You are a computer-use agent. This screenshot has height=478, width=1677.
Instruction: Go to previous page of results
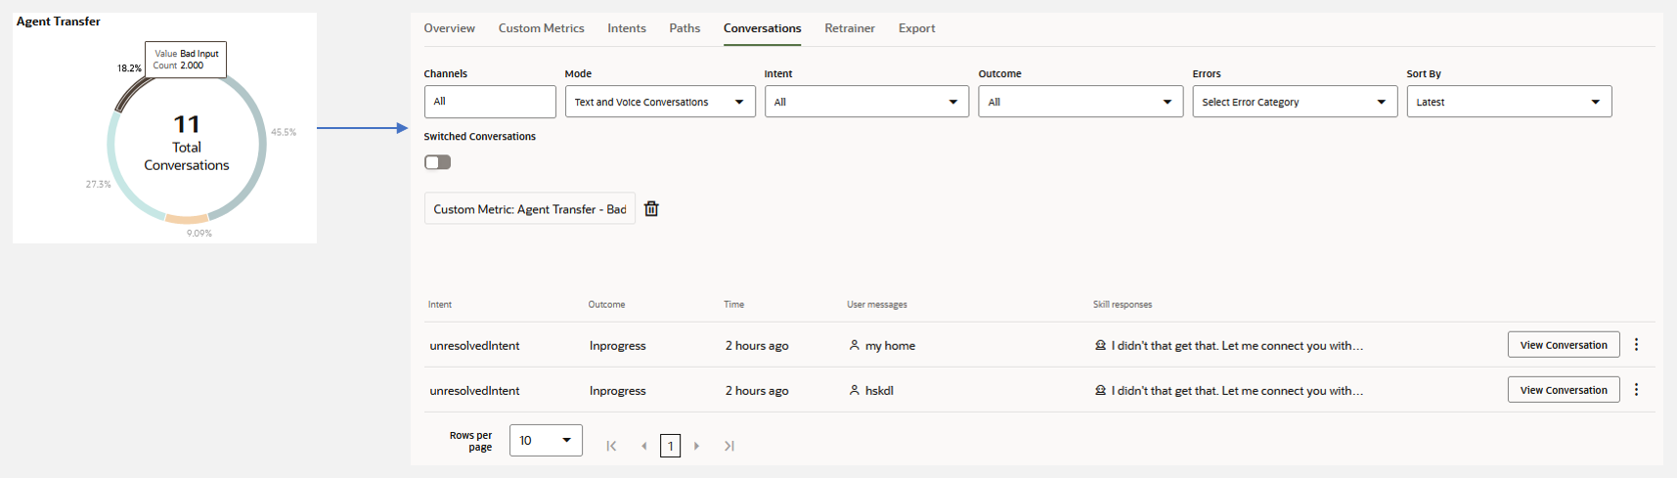coord(643,446)
